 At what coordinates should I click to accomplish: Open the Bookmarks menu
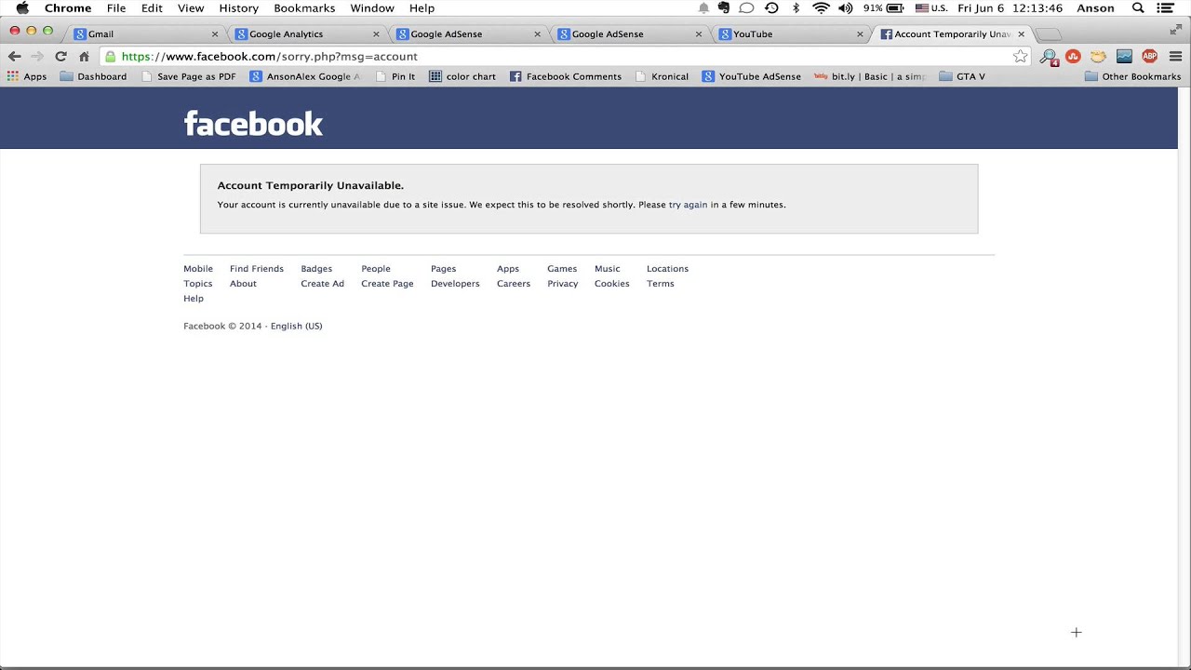(x=304, y=7)
